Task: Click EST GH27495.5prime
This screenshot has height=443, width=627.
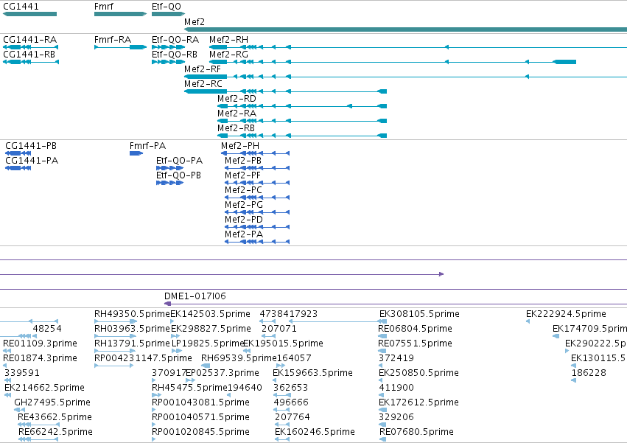Action: coord(52,402)
